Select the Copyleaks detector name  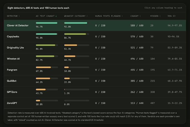point(13,36)
